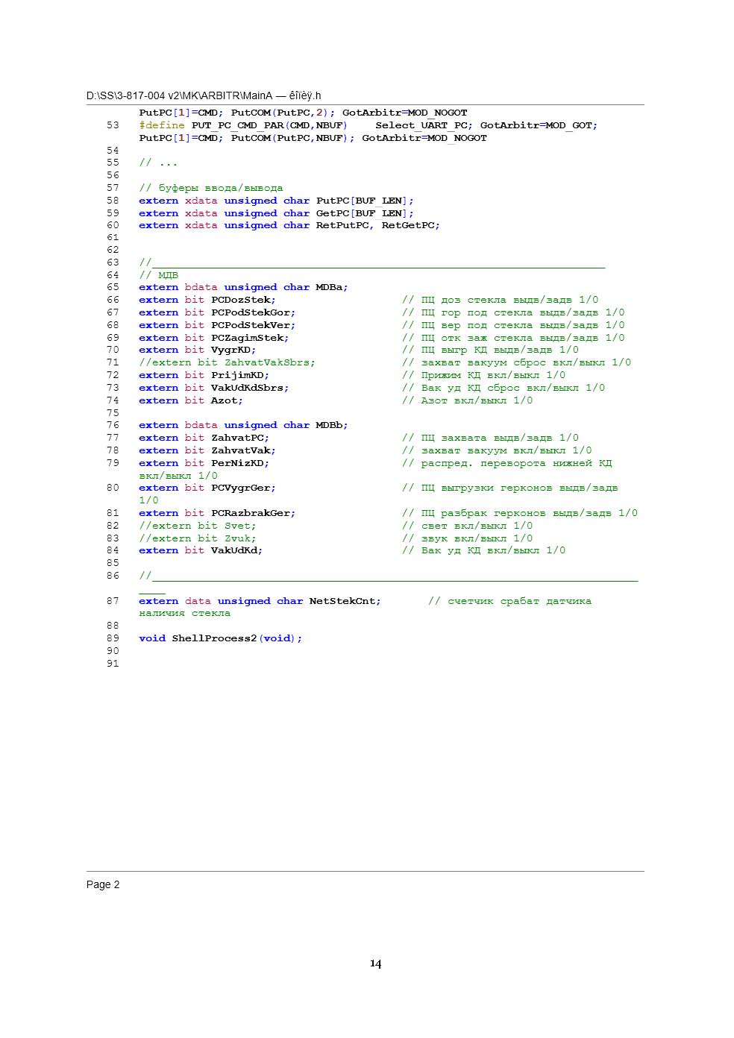Screen dimensions: 734x1038
Task: Click the PCPodStekVer bit name
Action: point(251,325)
